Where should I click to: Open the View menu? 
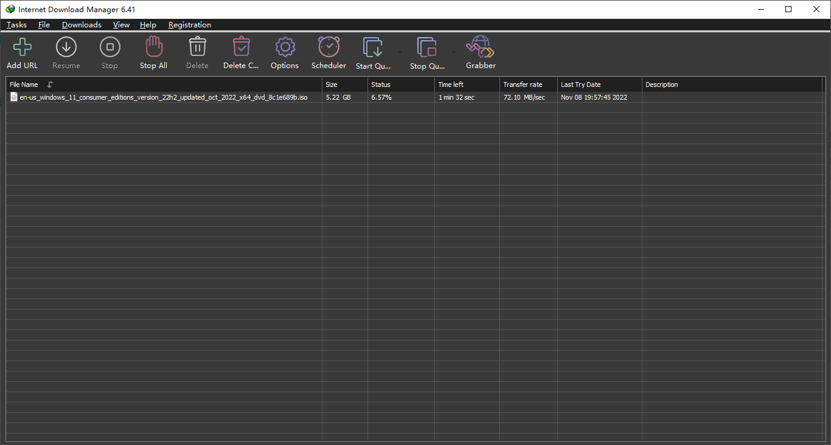click(x=121, y=25)
